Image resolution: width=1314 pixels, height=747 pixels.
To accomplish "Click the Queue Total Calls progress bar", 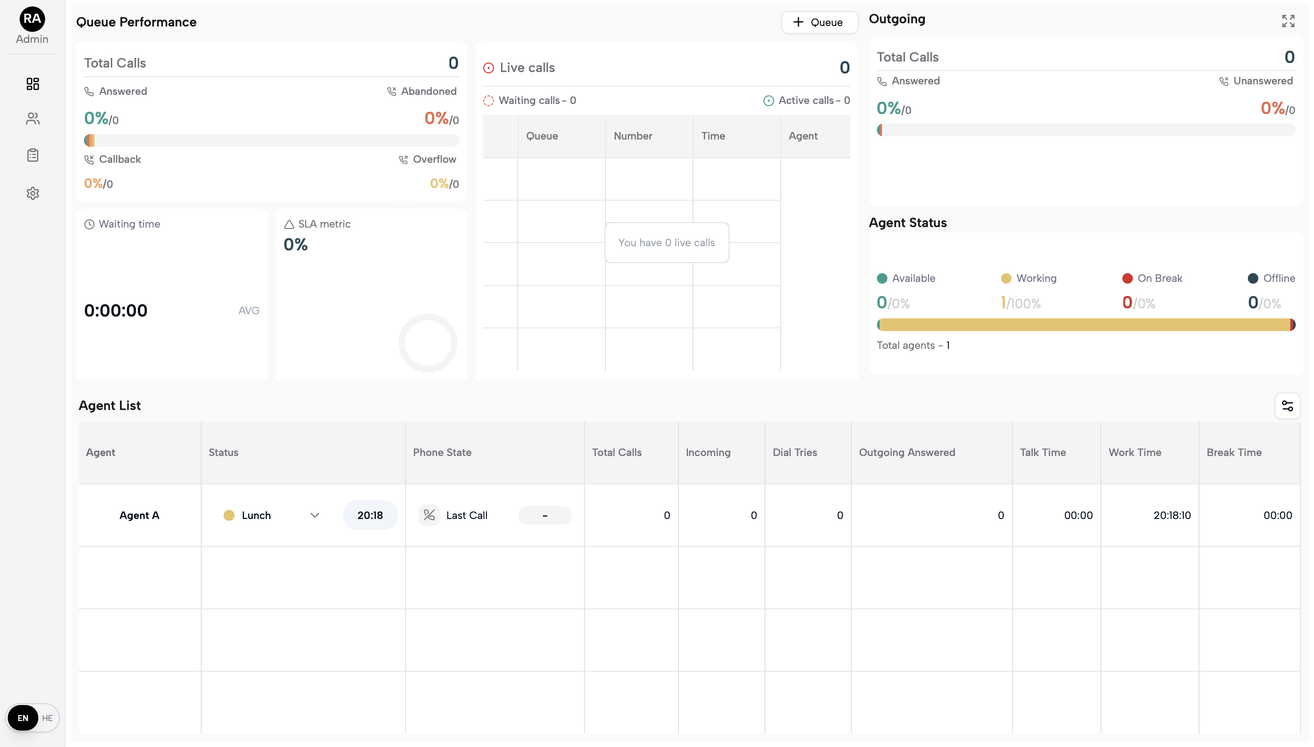I will [271, 140].
